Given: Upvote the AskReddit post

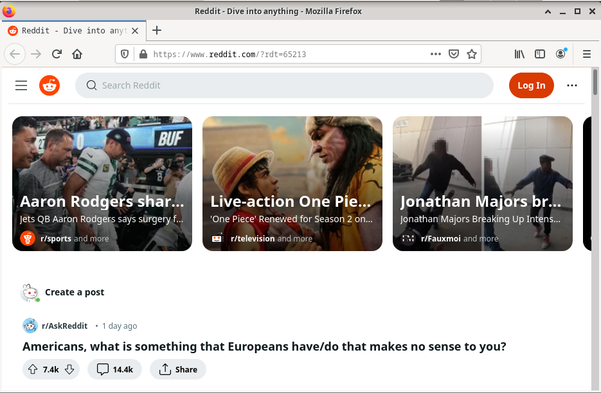Looking at the screenshot, I should 33,369.
